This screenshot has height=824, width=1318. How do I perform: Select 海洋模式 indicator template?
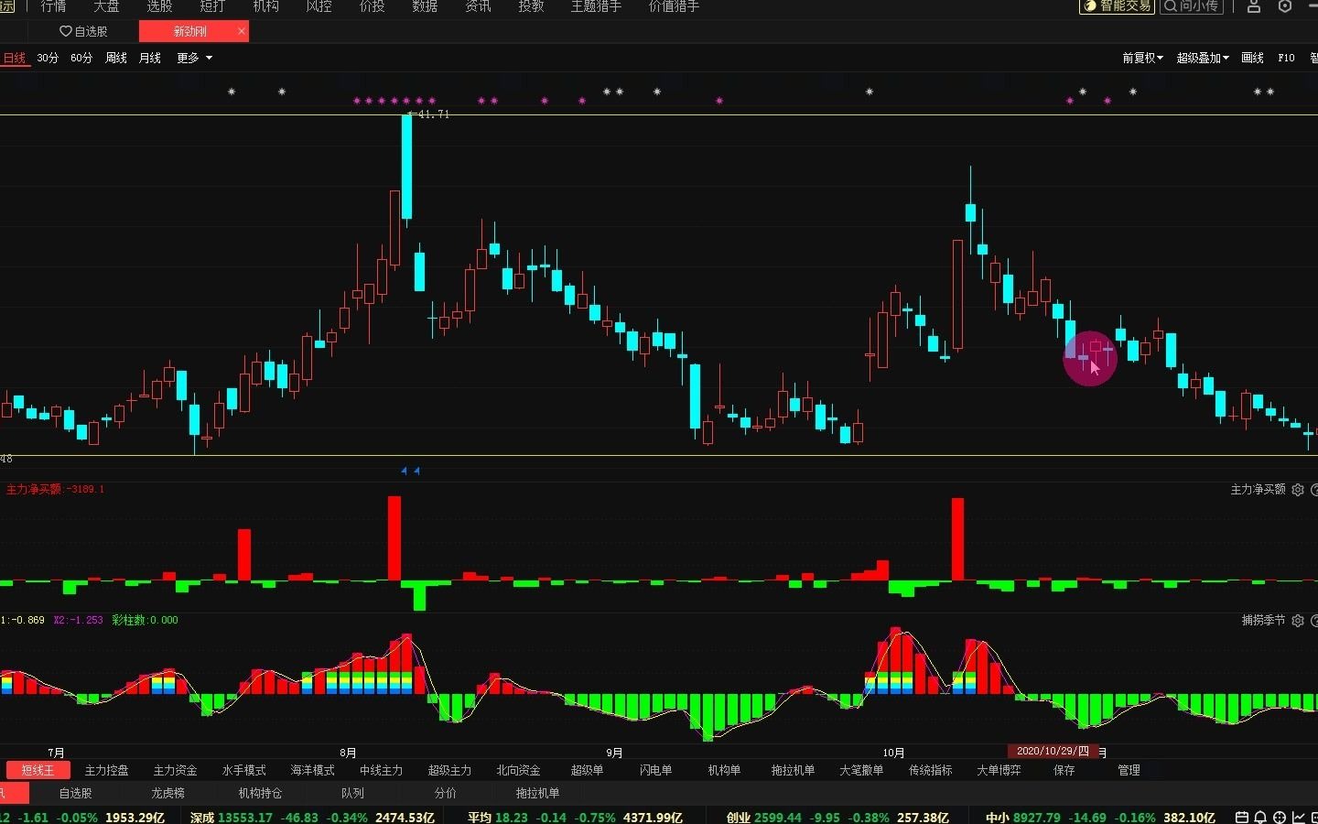(x=312, y=770)
